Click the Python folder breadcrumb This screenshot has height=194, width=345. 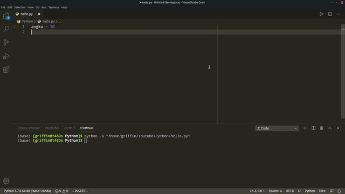tap(27, 22)
